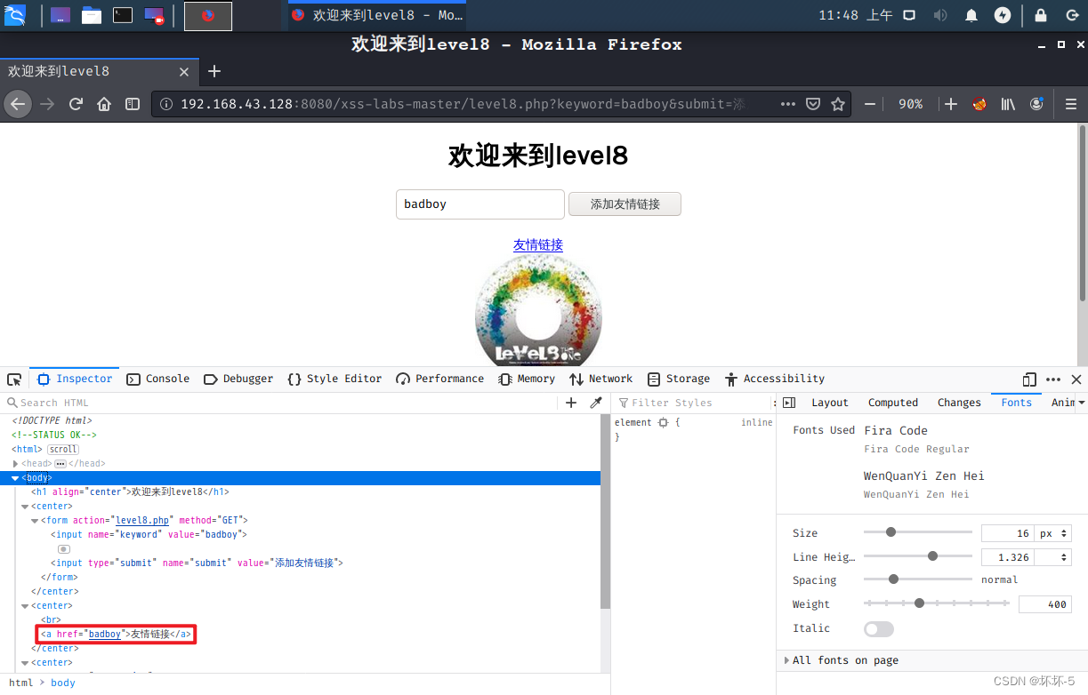Expand the head node in the HTML tree

click(16, 463)
